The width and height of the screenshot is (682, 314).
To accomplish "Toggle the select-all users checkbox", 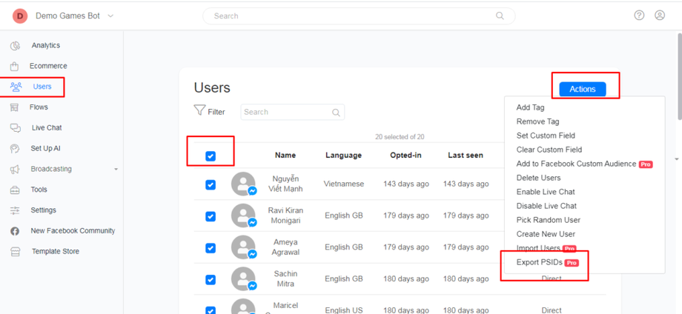I will pyautogui.click(x=211, y=156).
